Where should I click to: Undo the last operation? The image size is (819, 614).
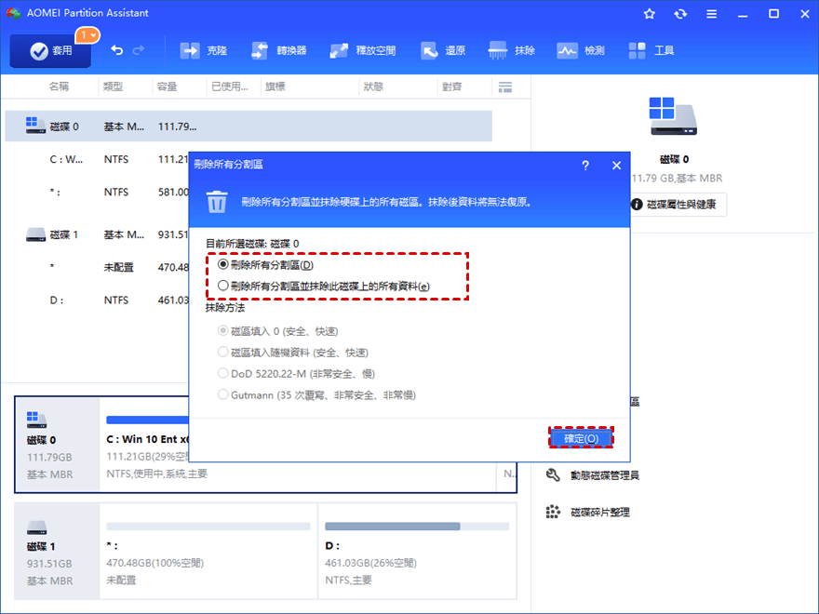(117, 50)
